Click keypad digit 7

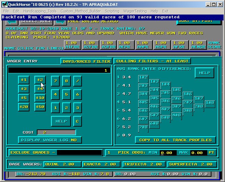click(x=55, y=81)
